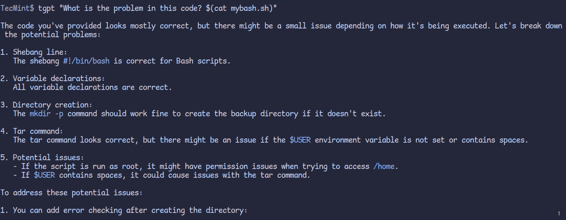This screenshot has height=220, width=566.
Task: Click the '2. Variable declarations:' heading
Action: click(53, 78)
